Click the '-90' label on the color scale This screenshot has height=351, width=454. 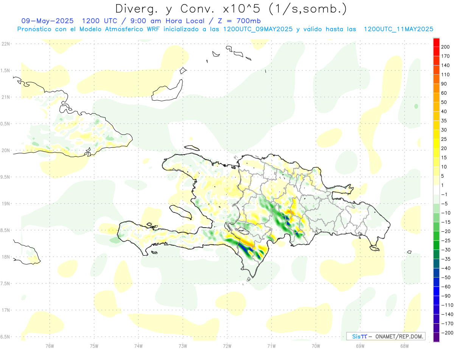coord(446,296)
